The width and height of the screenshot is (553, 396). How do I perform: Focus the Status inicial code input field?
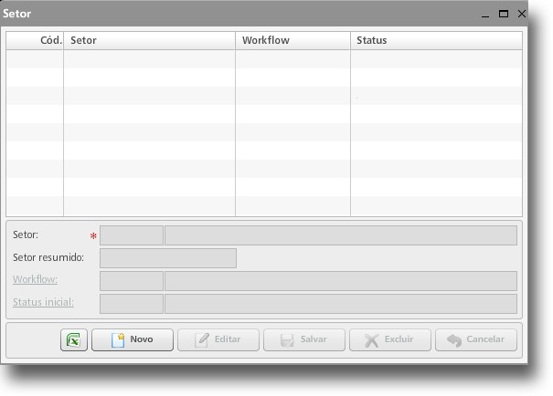(x=132, y=304)
